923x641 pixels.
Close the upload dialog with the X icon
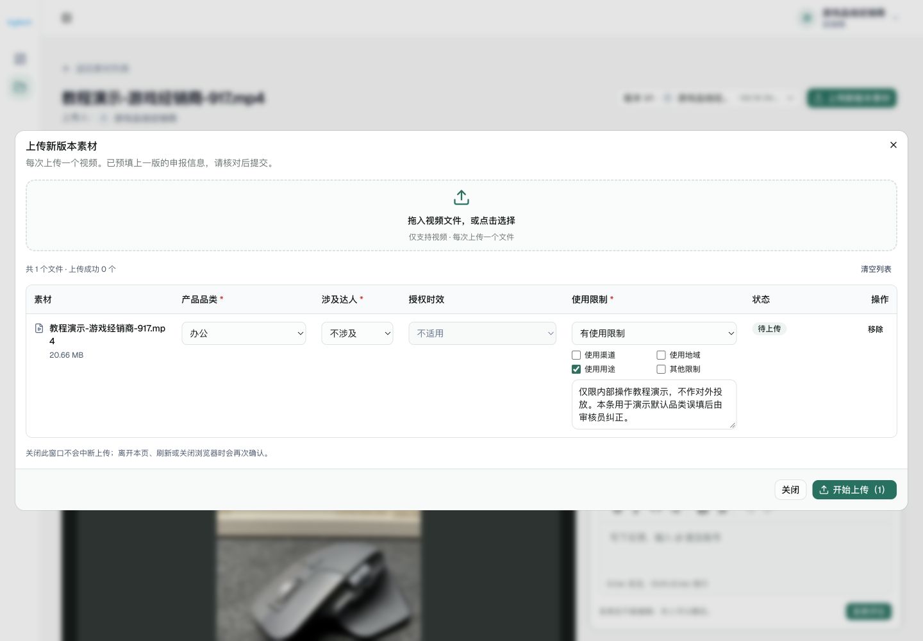tap(894, 145)
